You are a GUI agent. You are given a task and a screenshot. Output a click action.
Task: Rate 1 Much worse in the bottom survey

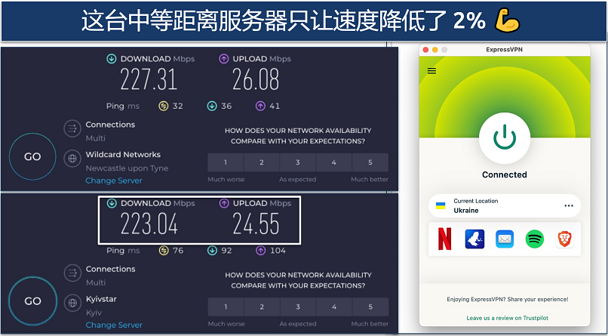coord(226,307)
